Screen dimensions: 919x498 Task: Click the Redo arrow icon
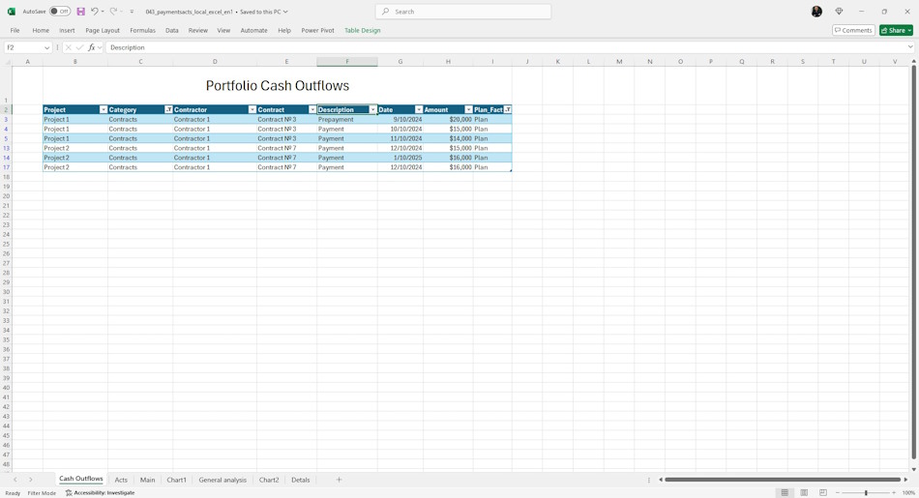click(114, 12)
